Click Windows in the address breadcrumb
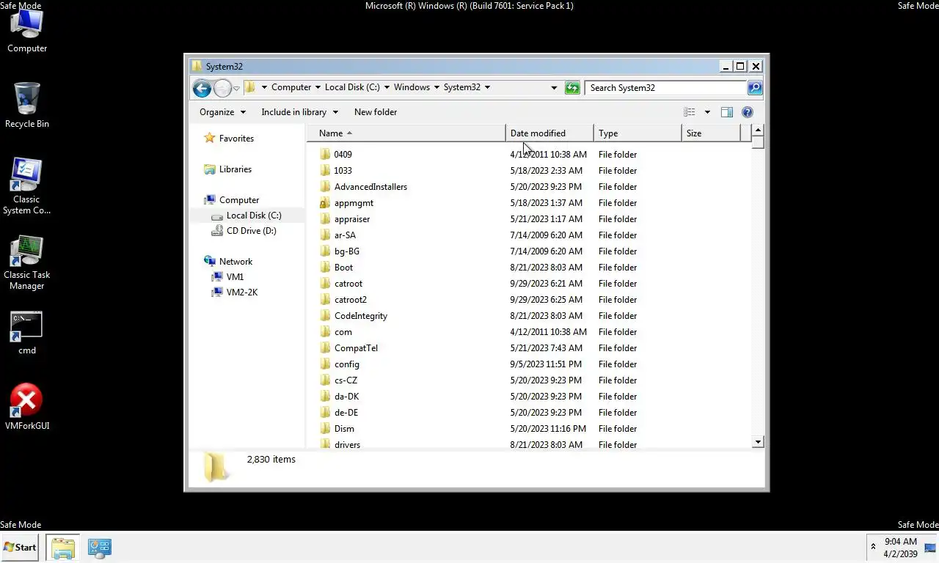This screenshot has width=939, height=563. (412, 87)
